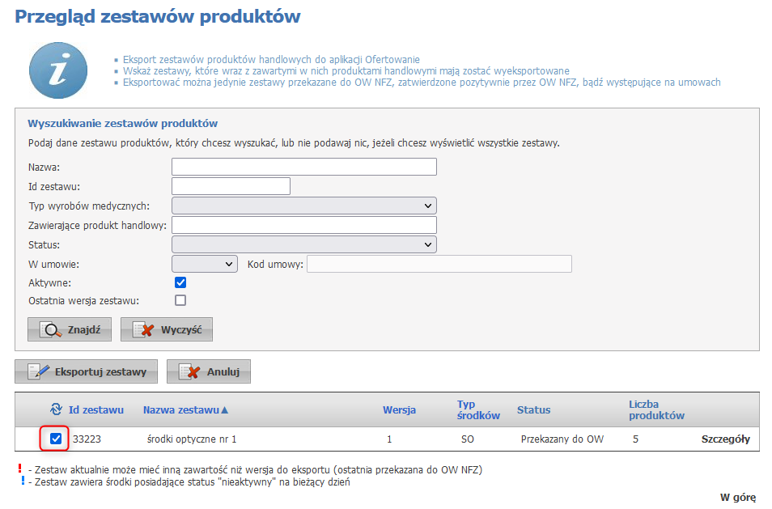Image resolution: width=772 pixels, height=509 pixels.
Task: Sort by Nazwa zestawu column
Action: [185, 409]
